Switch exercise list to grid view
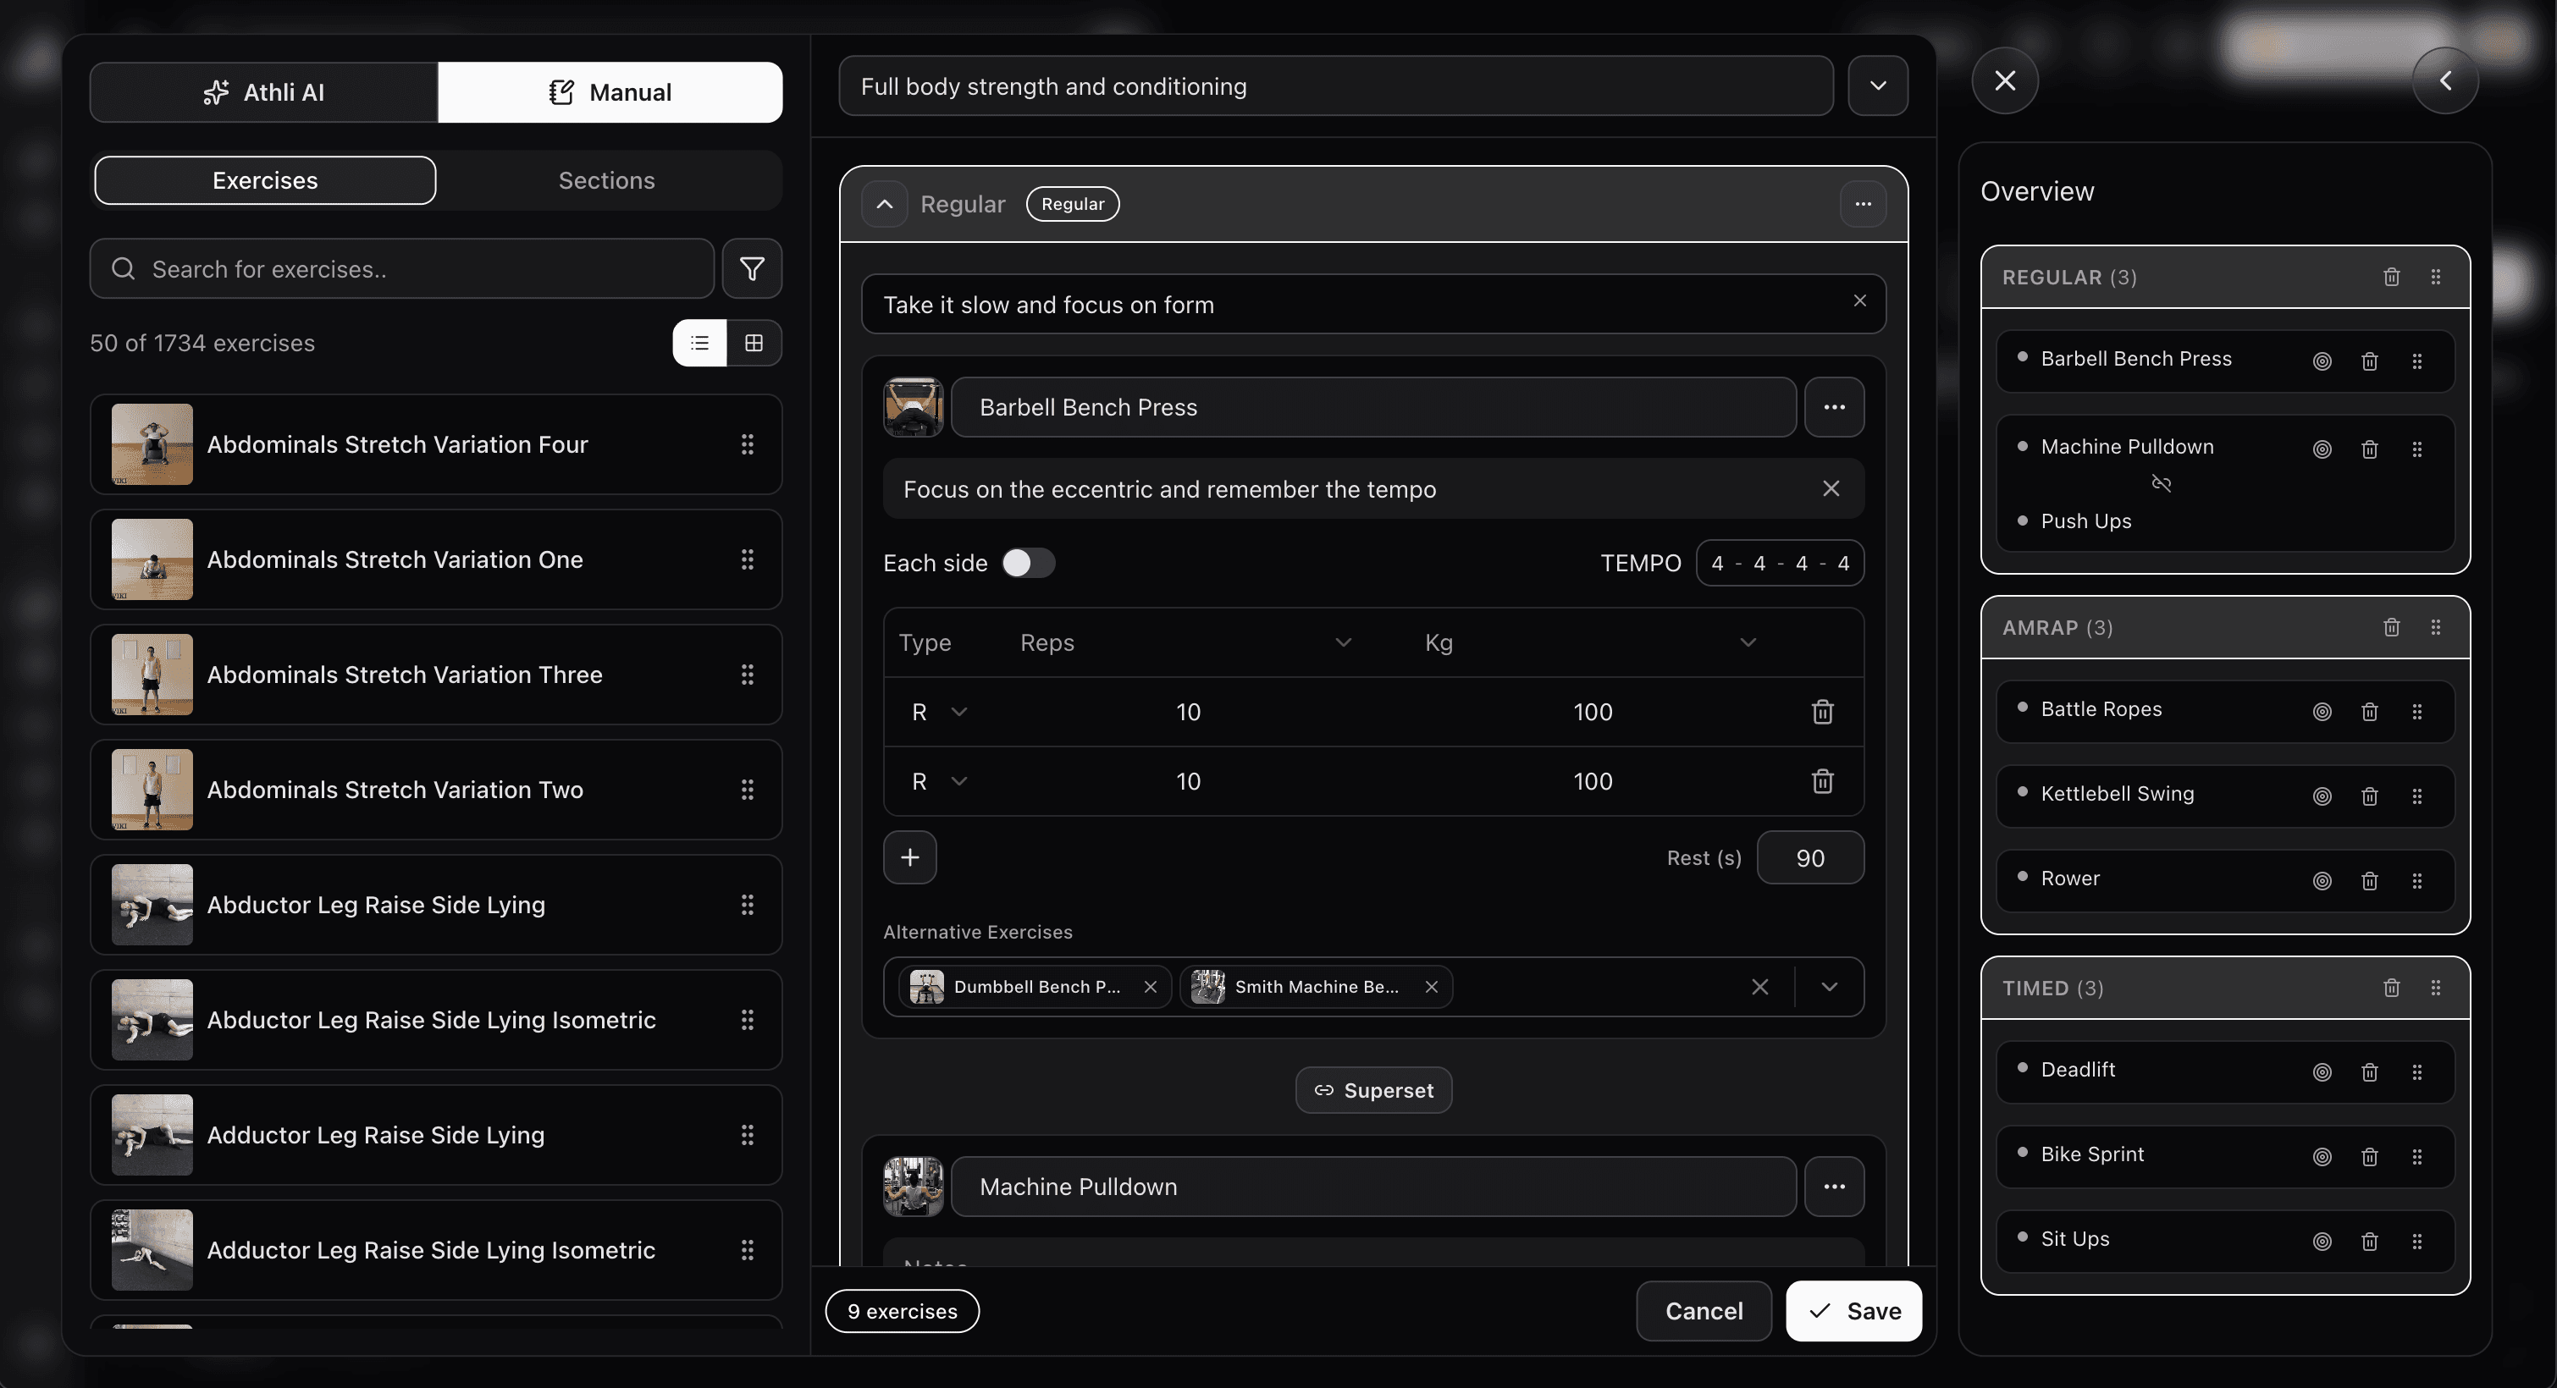The width and height of the screenshot is (2557, 1388). pyautogui.click(x=754, y=344)
